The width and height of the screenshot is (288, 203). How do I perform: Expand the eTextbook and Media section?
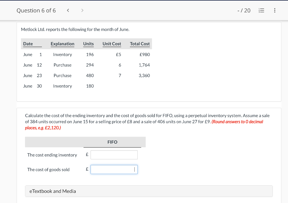point(149,191)
